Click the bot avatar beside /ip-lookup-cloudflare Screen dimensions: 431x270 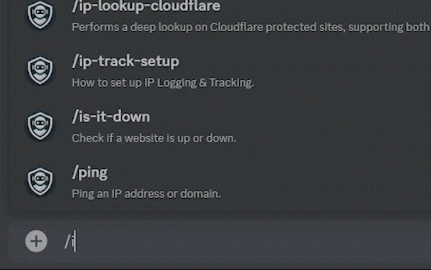tap(40, 14)
